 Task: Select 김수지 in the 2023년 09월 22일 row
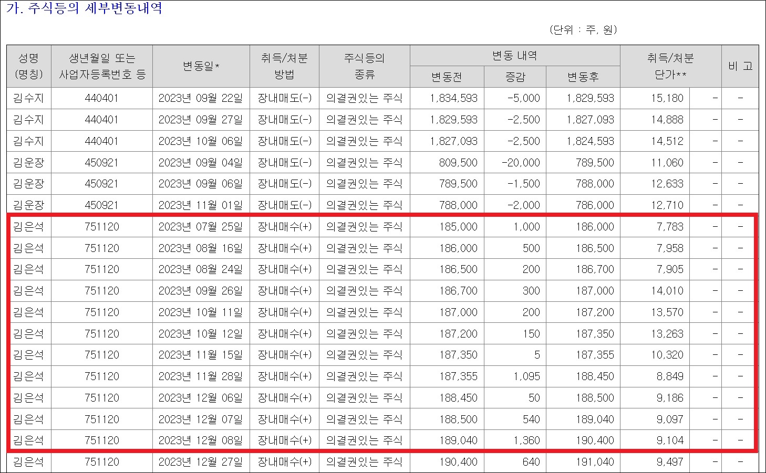click(29, 98)
